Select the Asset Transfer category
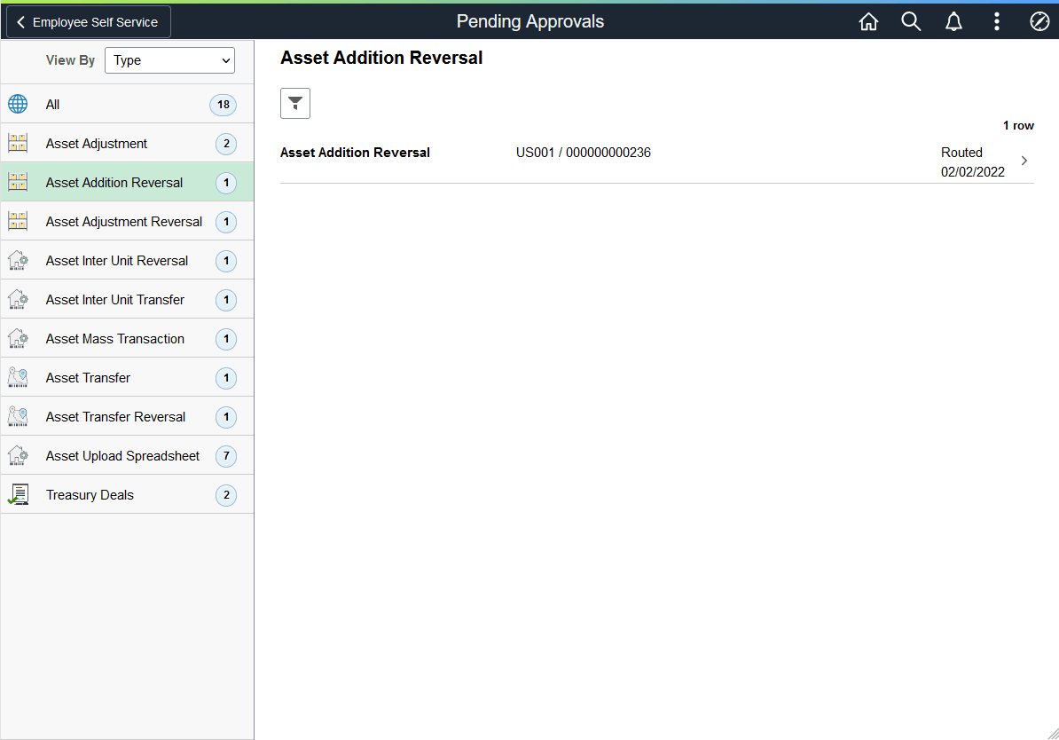 click(87, 377)
